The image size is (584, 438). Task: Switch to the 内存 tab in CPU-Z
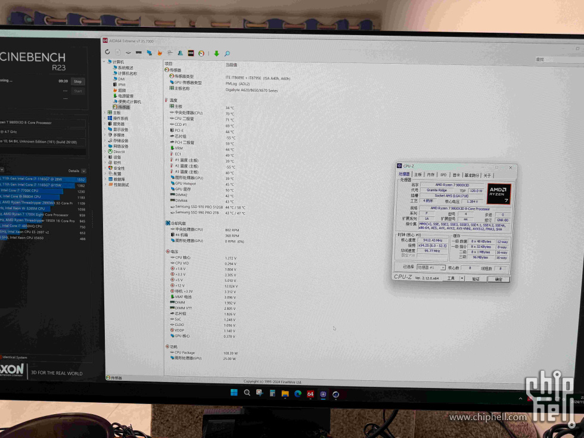pos(431,175)
